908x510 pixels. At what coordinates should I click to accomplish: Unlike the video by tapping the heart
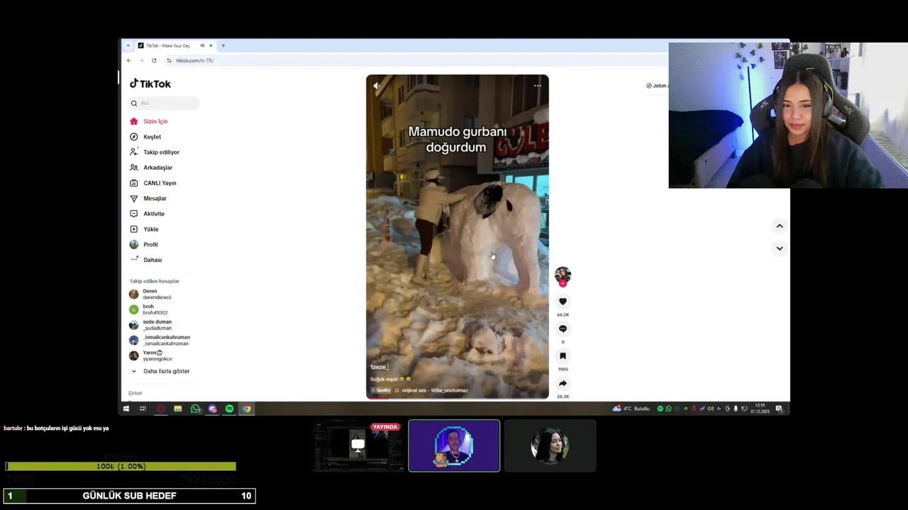(563, 301)
